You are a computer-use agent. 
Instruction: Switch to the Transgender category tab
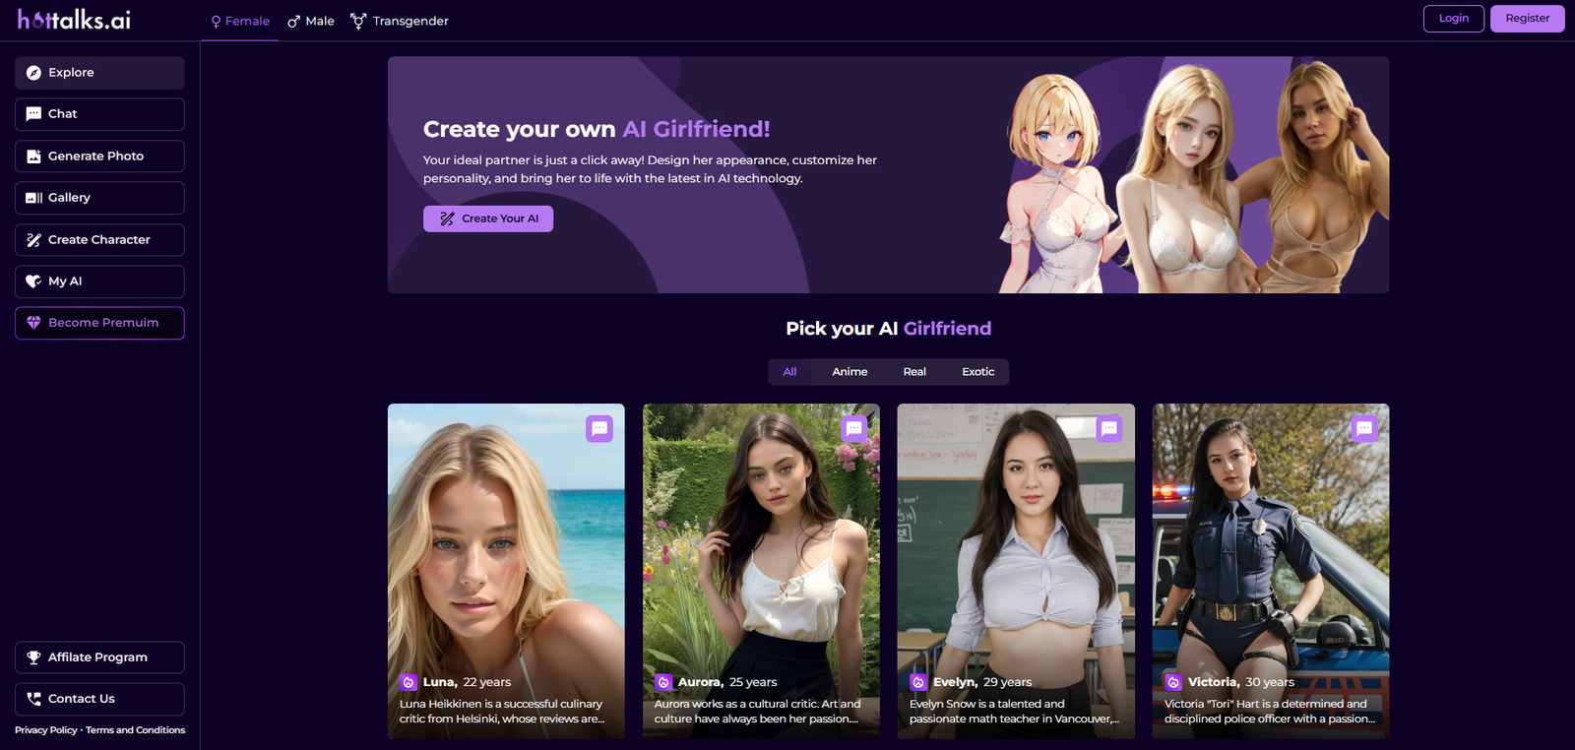point(400,21)
